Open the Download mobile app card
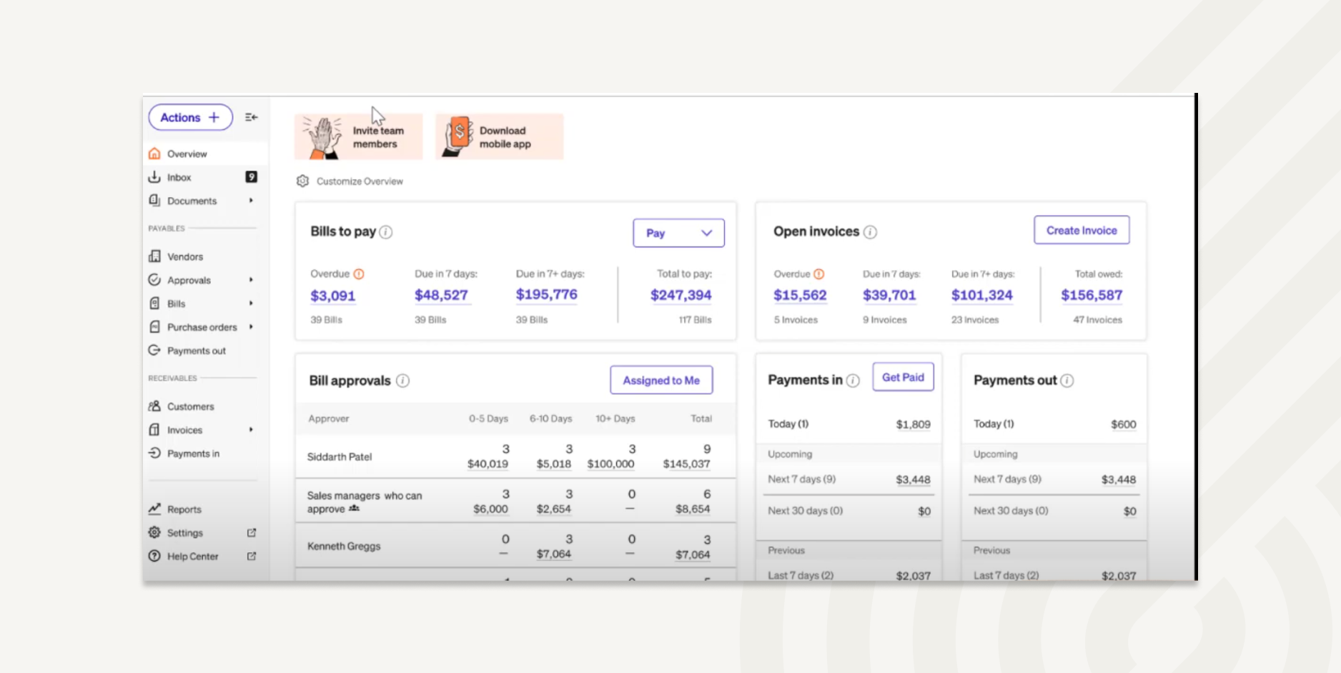1341x673 pixels. point(499,136)
